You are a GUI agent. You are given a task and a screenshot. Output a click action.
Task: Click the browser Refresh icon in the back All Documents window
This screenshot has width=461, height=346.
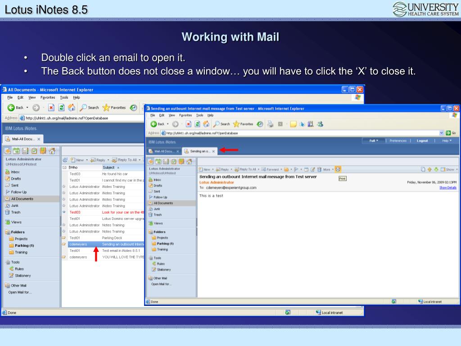point(61,108)
